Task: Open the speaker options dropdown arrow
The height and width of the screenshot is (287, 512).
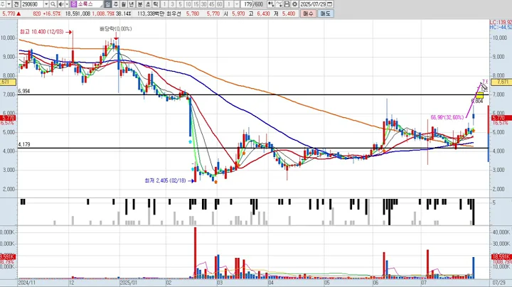Action: tap(67, 4)
